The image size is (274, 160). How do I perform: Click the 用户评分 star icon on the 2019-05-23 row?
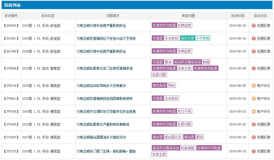[x=253, y=111]
